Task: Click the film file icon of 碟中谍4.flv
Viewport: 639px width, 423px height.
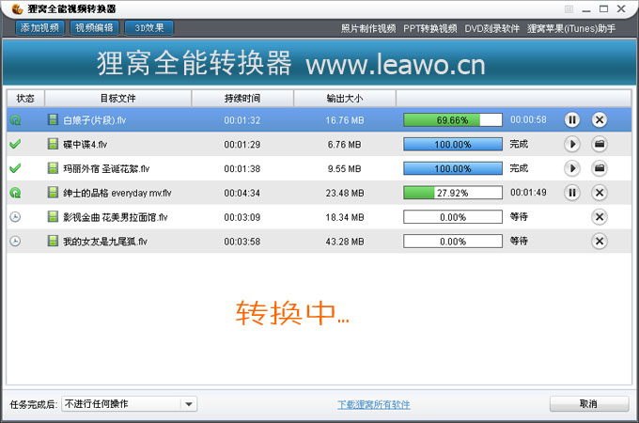Action: coord(53,144)
